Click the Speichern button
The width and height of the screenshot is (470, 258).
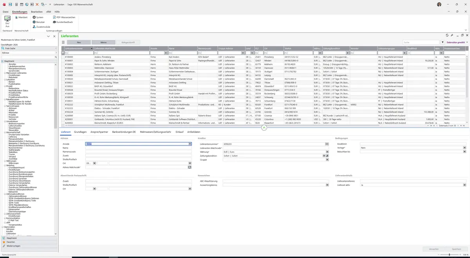456,249
